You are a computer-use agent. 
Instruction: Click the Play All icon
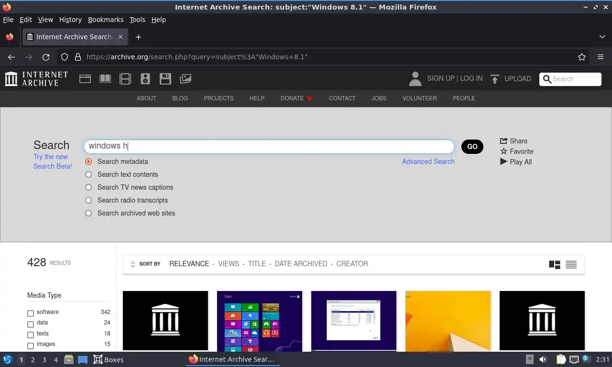503,162
